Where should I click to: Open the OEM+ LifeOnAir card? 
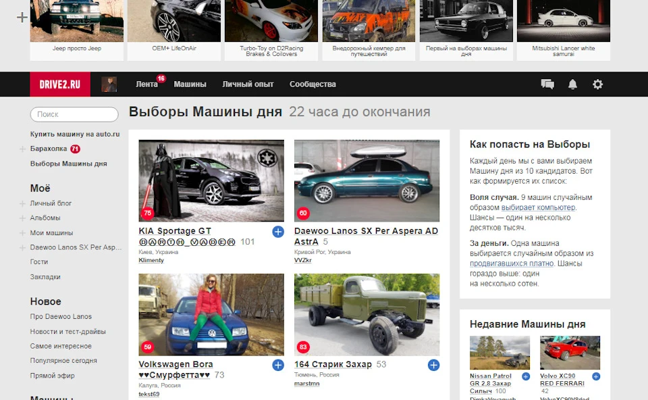(x=174, y=30)
